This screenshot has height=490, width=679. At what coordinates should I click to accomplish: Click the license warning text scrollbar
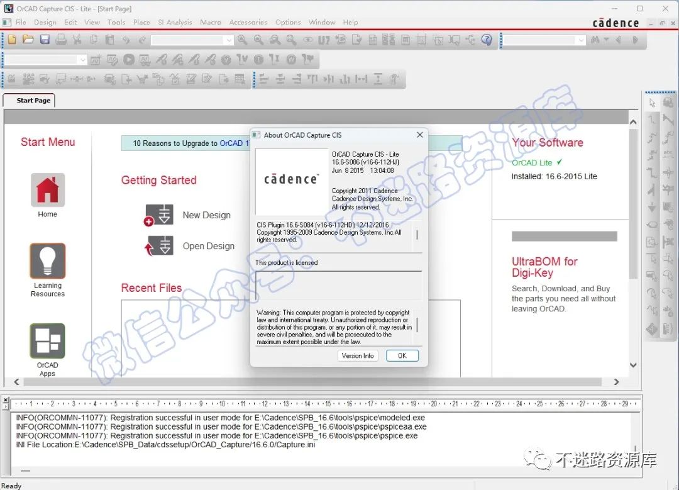pos(417,326)
